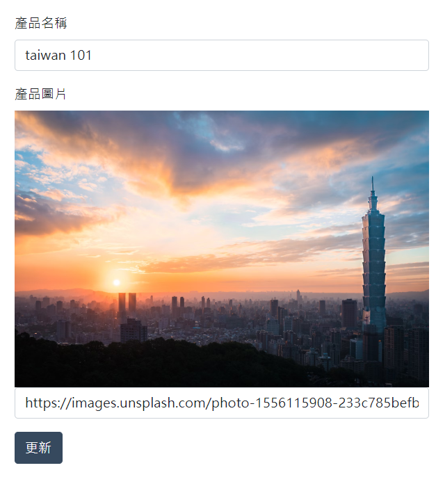Image resolution: width=436 pixels, height=477 pixels.
Task: Select the twin dark towers below the sun
Action: point(127,302)
